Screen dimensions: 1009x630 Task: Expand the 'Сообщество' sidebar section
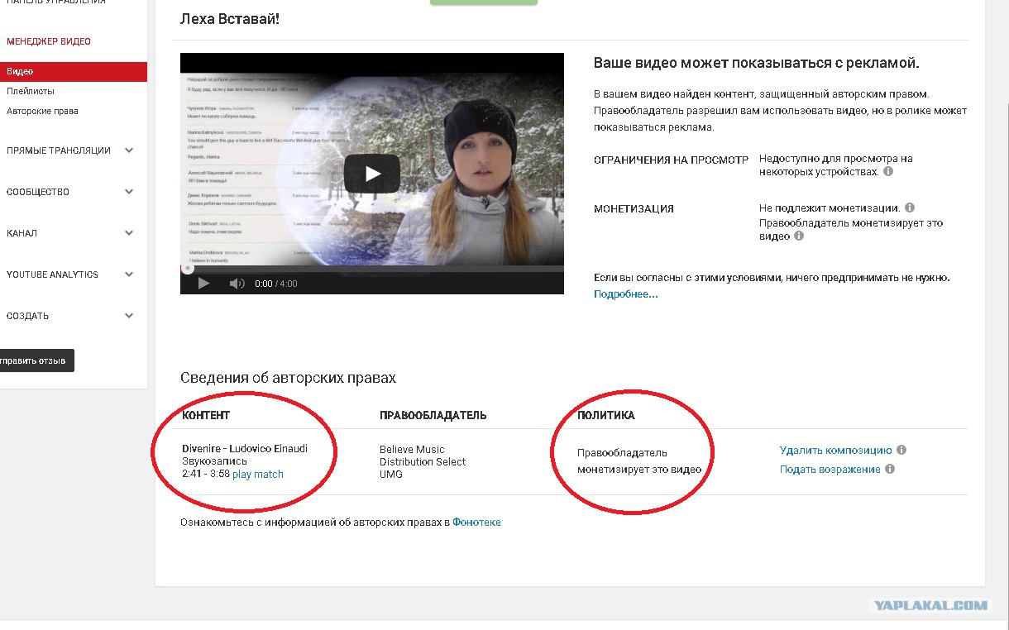[x=129, y=192]
